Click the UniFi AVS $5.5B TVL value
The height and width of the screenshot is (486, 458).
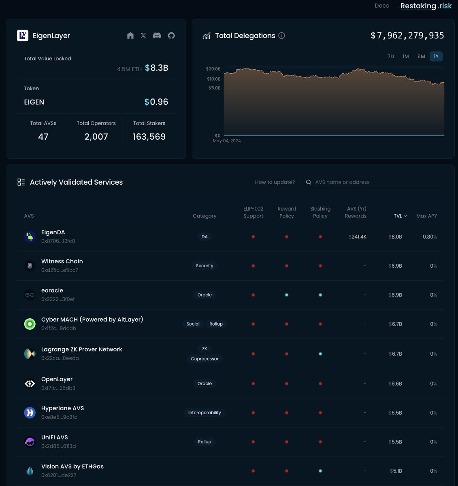395,442
